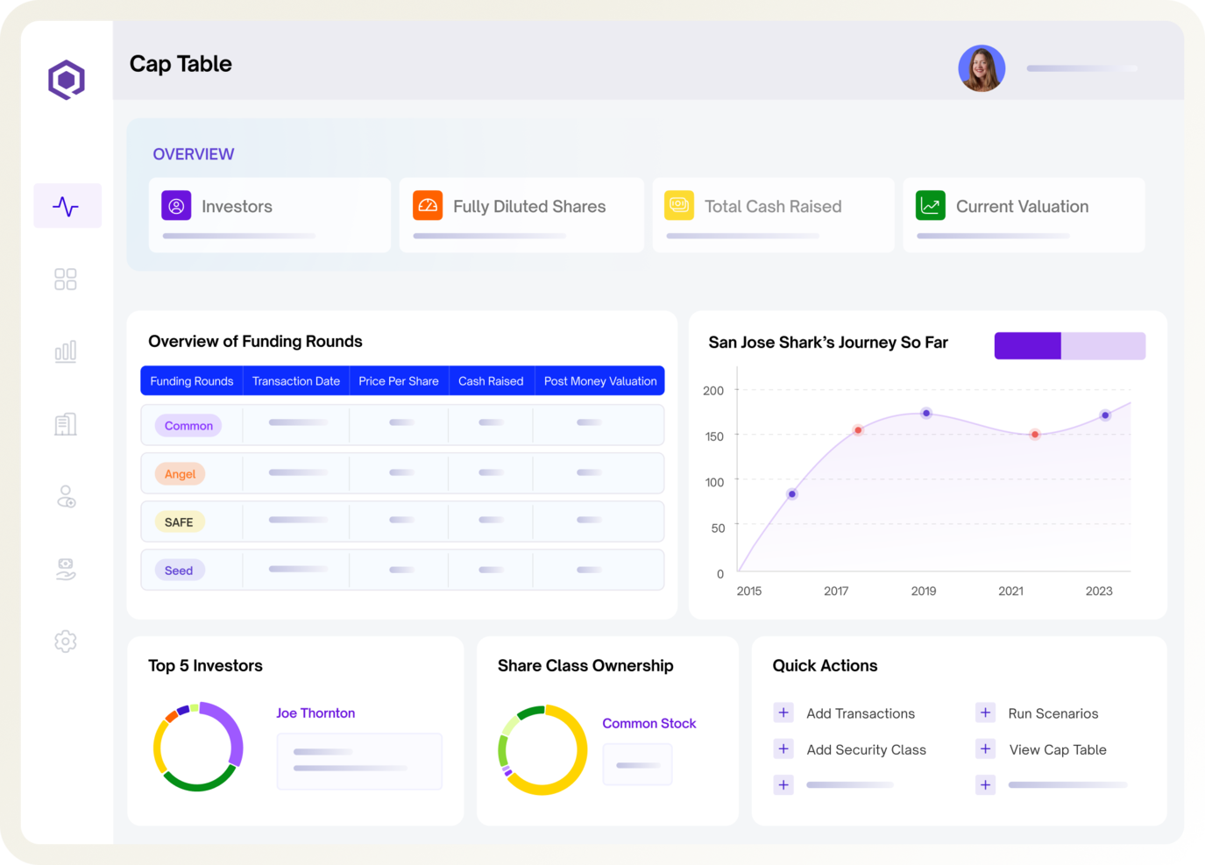Click Add Transactions under Quick Actions
The width and height of the screenshot is (1205, 865).
[861, 713]
